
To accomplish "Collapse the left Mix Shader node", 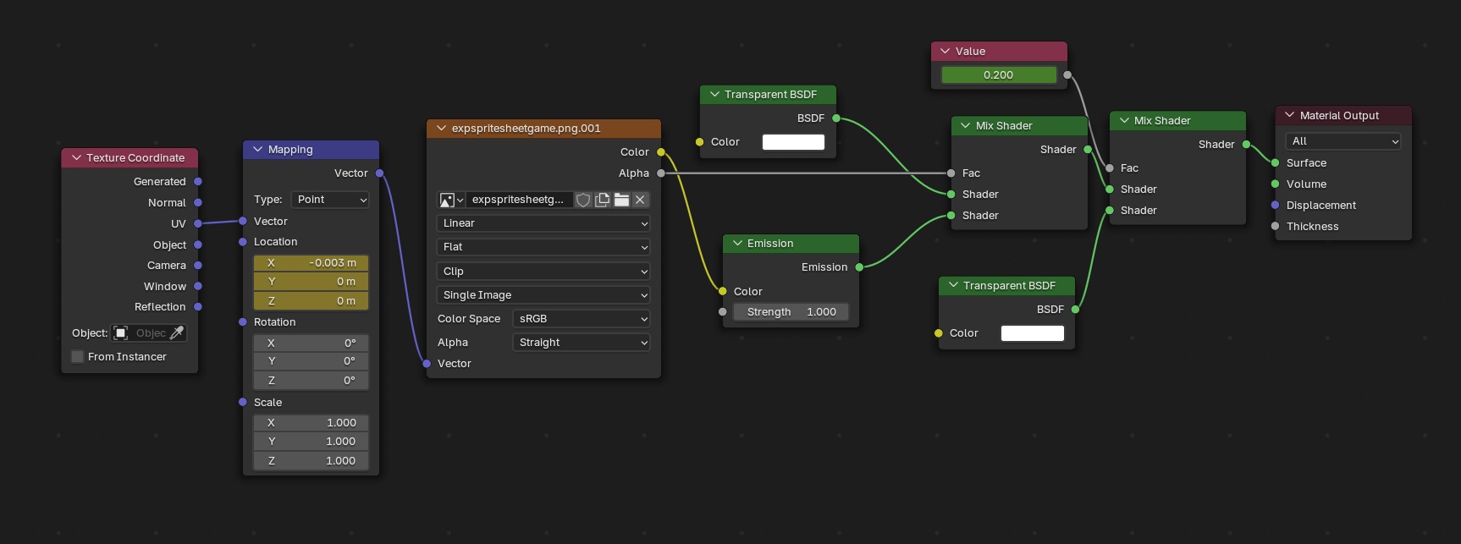I will 966,126.
